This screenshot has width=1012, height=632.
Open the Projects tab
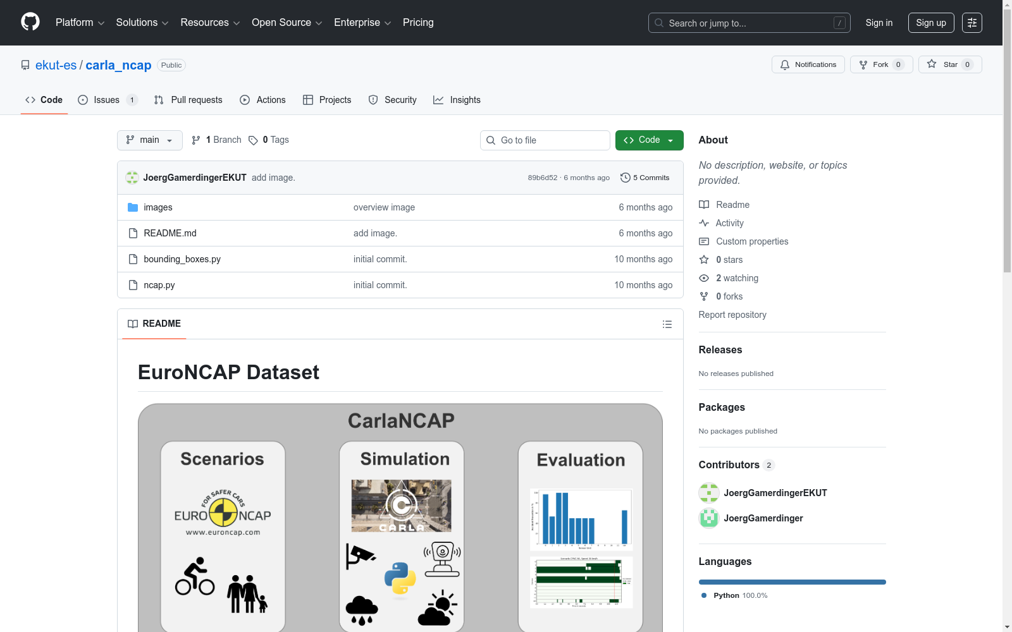pos(327,100)
